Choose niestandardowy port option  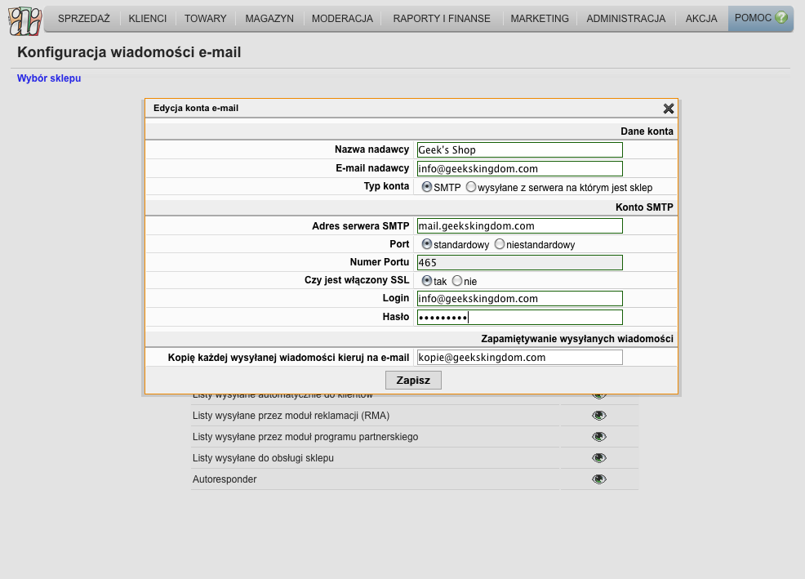(x=500, y=244)
